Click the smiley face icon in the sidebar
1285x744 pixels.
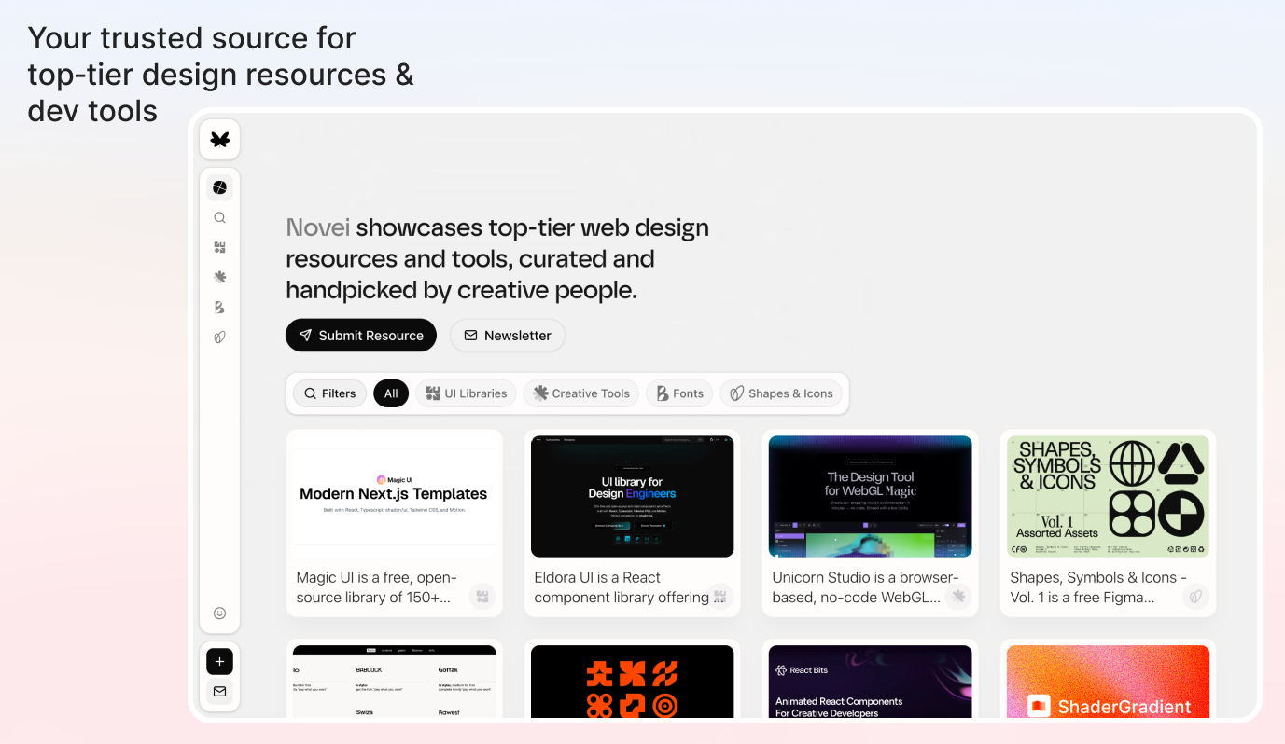(219, 613)
